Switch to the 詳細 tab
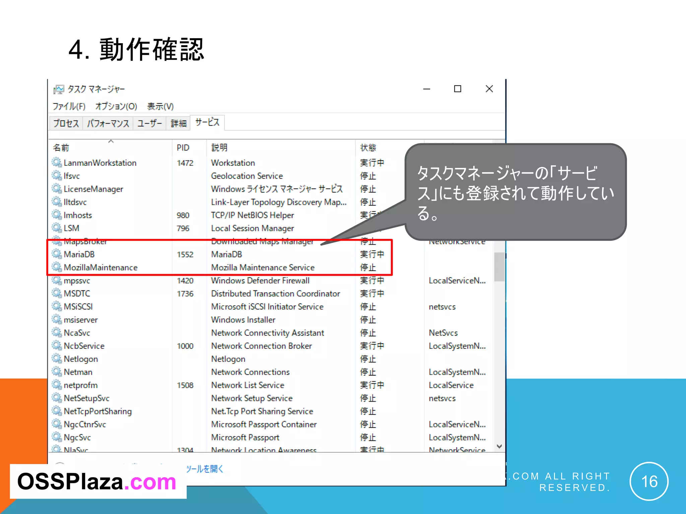686x514 pixels. point(178,123)
